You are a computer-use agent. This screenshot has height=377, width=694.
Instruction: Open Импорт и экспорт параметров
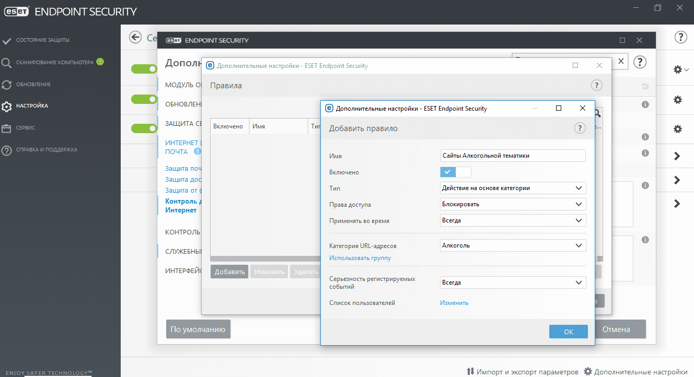pos(522,372)
